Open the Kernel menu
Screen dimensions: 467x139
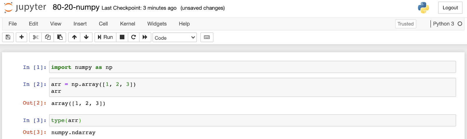pos(128,24)
